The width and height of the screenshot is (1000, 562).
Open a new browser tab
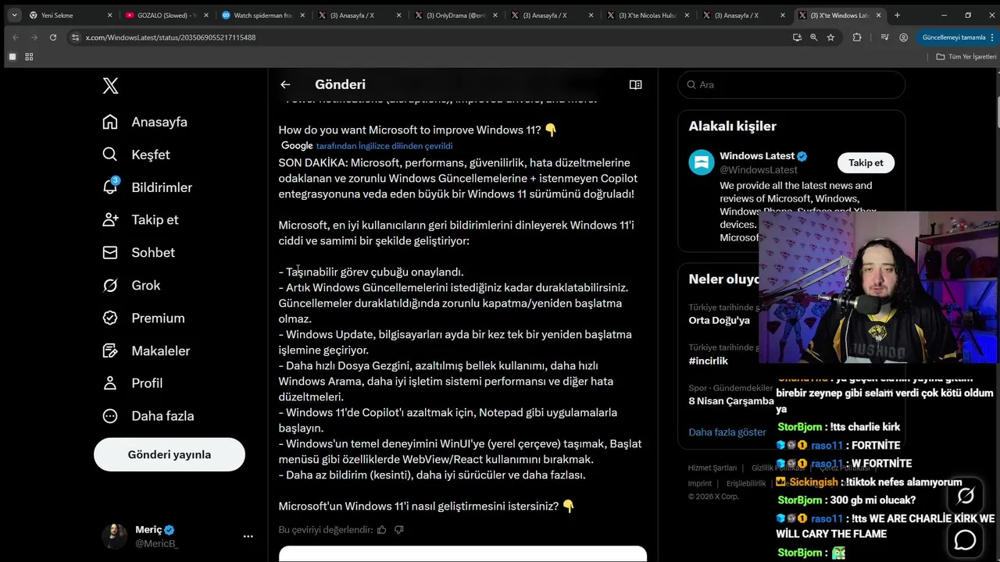coord(897,15)
